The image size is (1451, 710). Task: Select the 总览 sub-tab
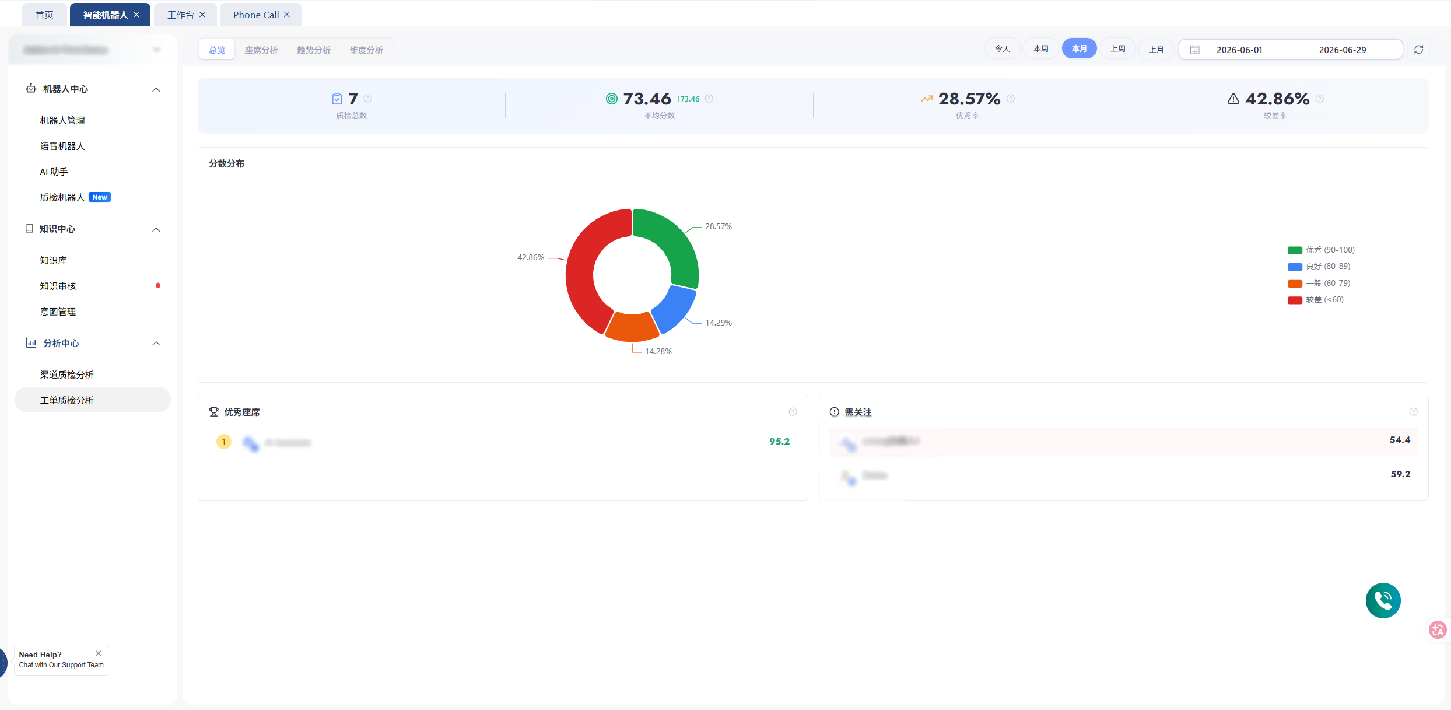pos(217,50)
